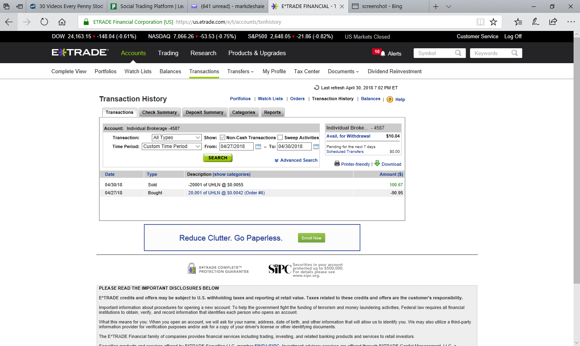Click the page scrollbar down arrow
Screen dimensions: 580x346
pyautogui.click(x=576, y=343)
